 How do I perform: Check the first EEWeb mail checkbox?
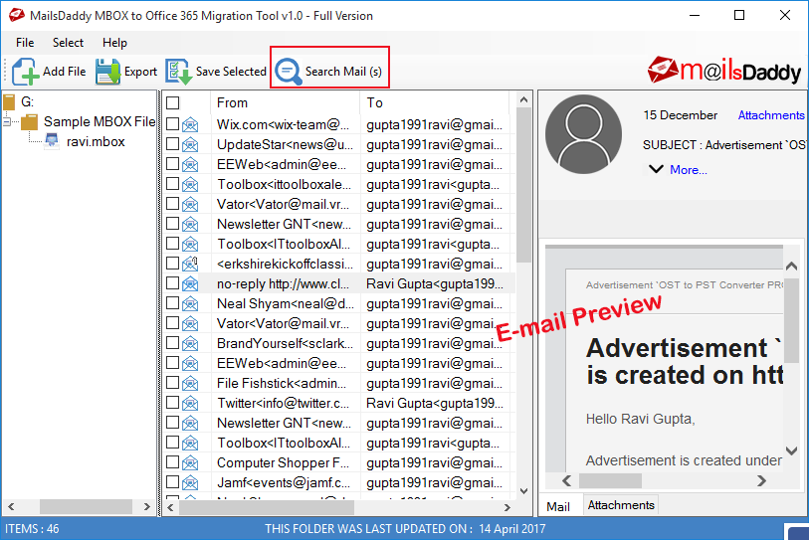173,163
